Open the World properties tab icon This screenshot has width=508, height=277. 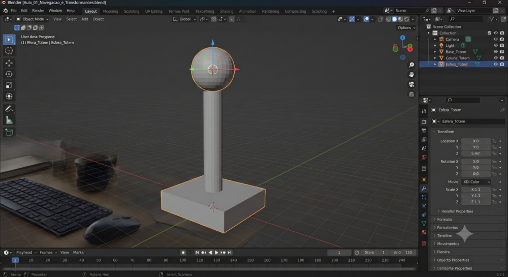tap(424, 158)
